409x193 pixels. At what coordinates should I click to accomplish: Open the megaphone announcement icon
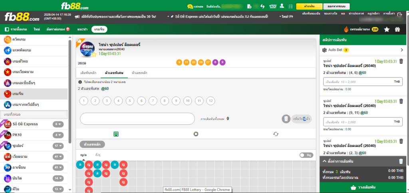tap(77, 17)
